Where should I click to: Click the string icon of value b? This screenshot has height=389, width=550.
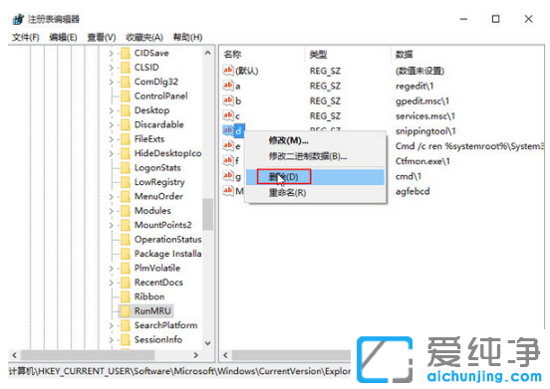tap(228, 100)
